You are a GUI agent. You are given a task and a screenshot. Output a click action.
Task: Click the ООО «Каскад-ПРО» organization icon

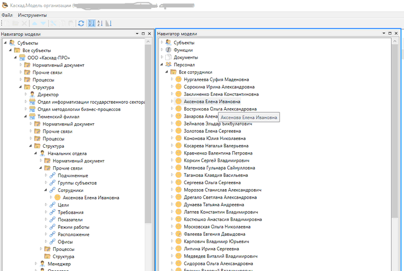22,57
